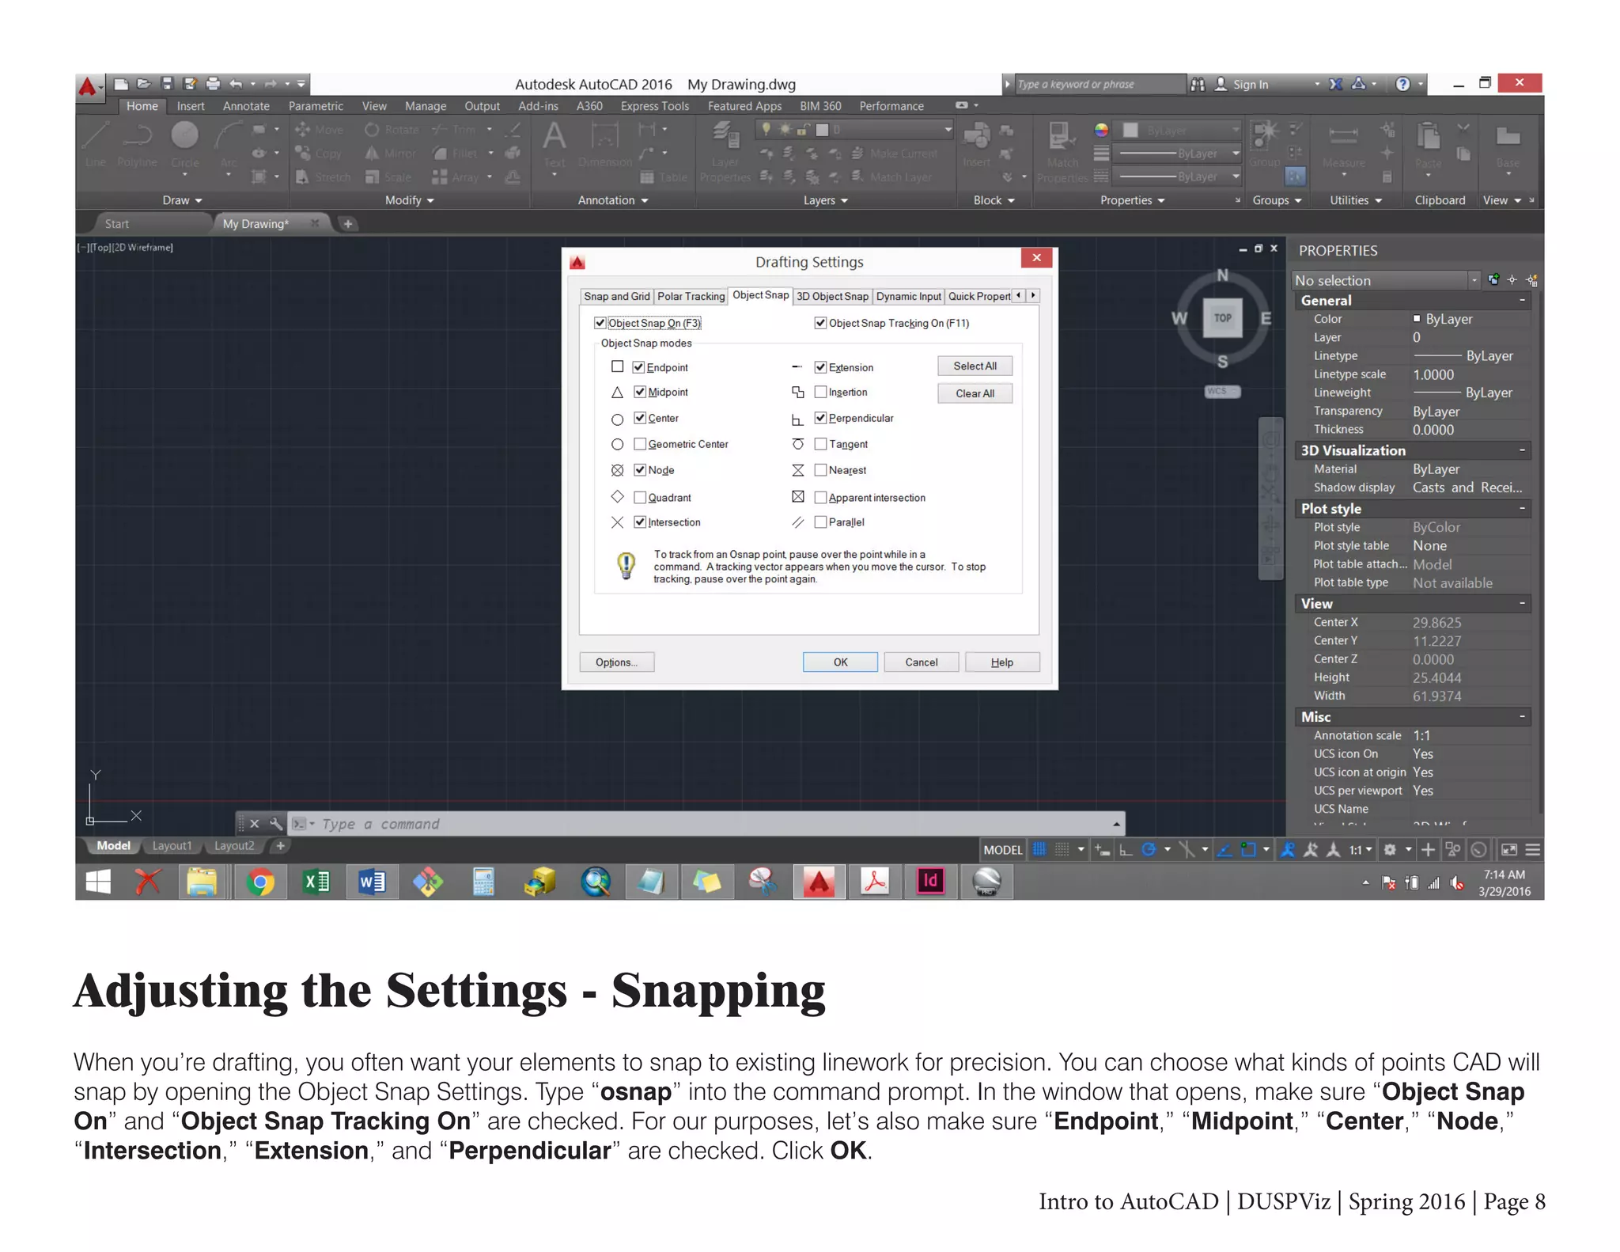Toggle grid display in status bar
This screenshot has width=1620, height=1252.
point(1039,849)
